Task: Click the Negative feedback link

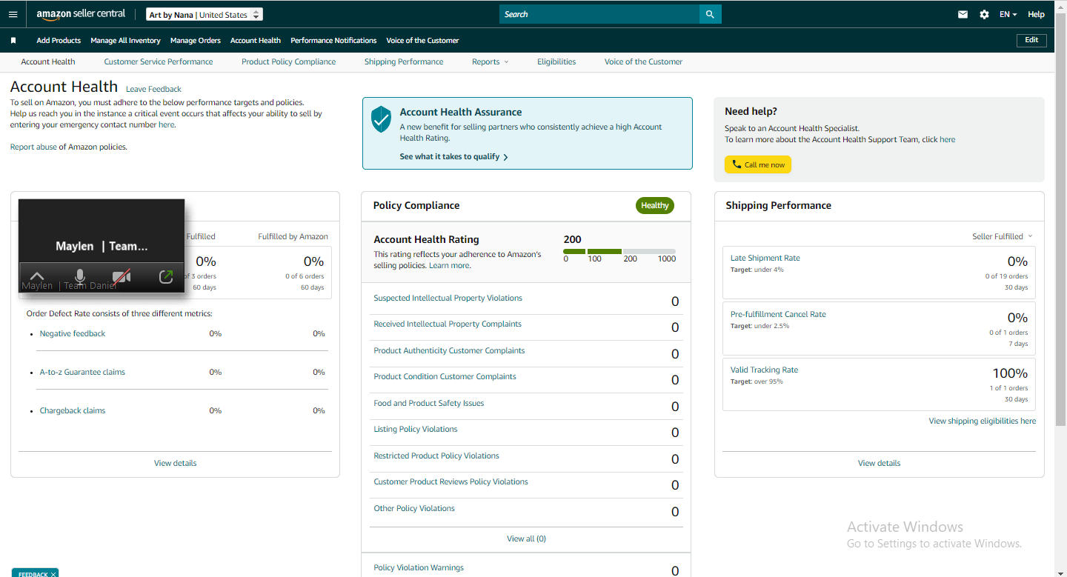Action: (x=73, y=333)
